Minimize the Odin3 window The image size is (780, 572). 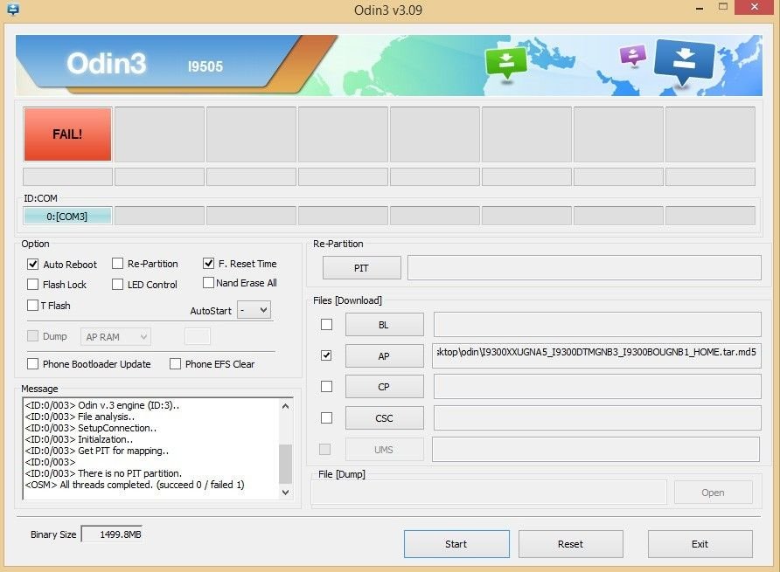(700, 9)
